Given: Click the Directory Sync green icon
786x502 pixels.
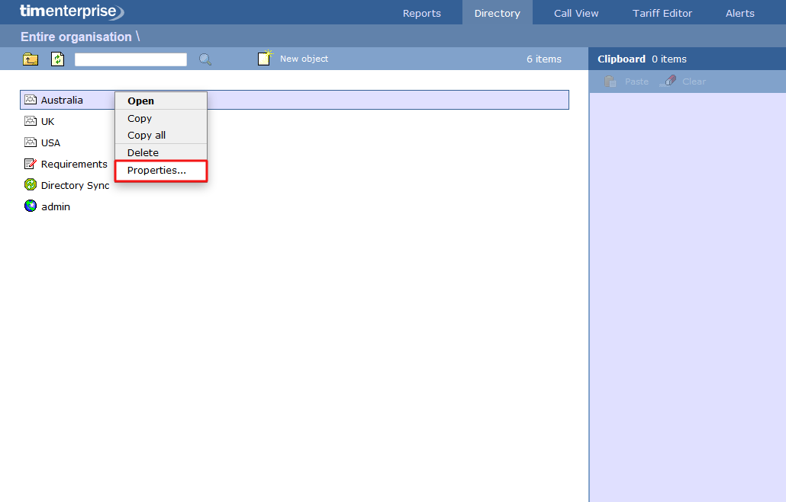Looking at the screenshot, I should tap(31, 185).
